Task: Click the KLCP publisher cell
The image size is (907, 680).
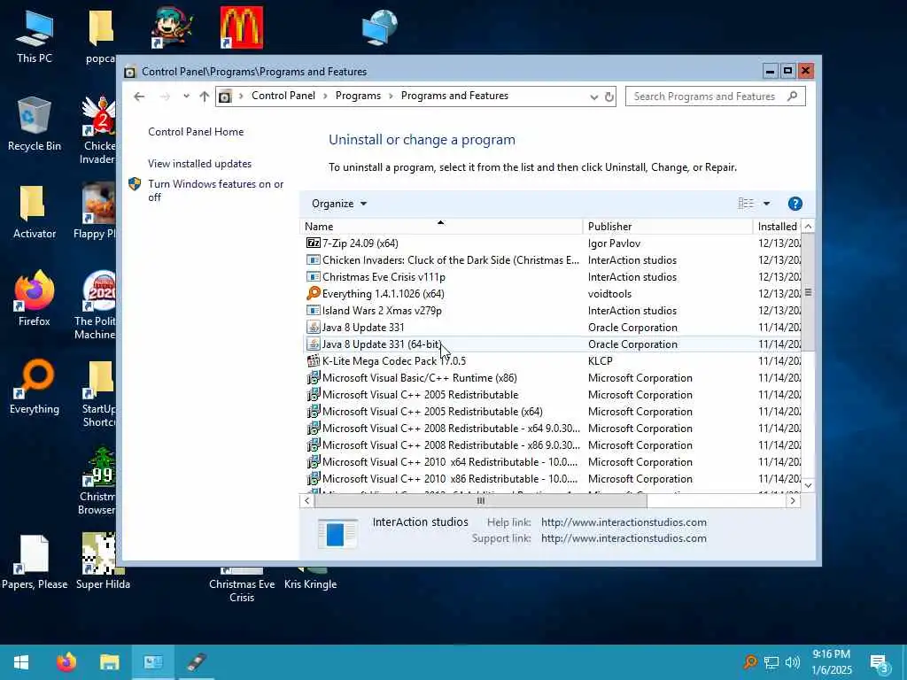Action: (x=600, y=361)
